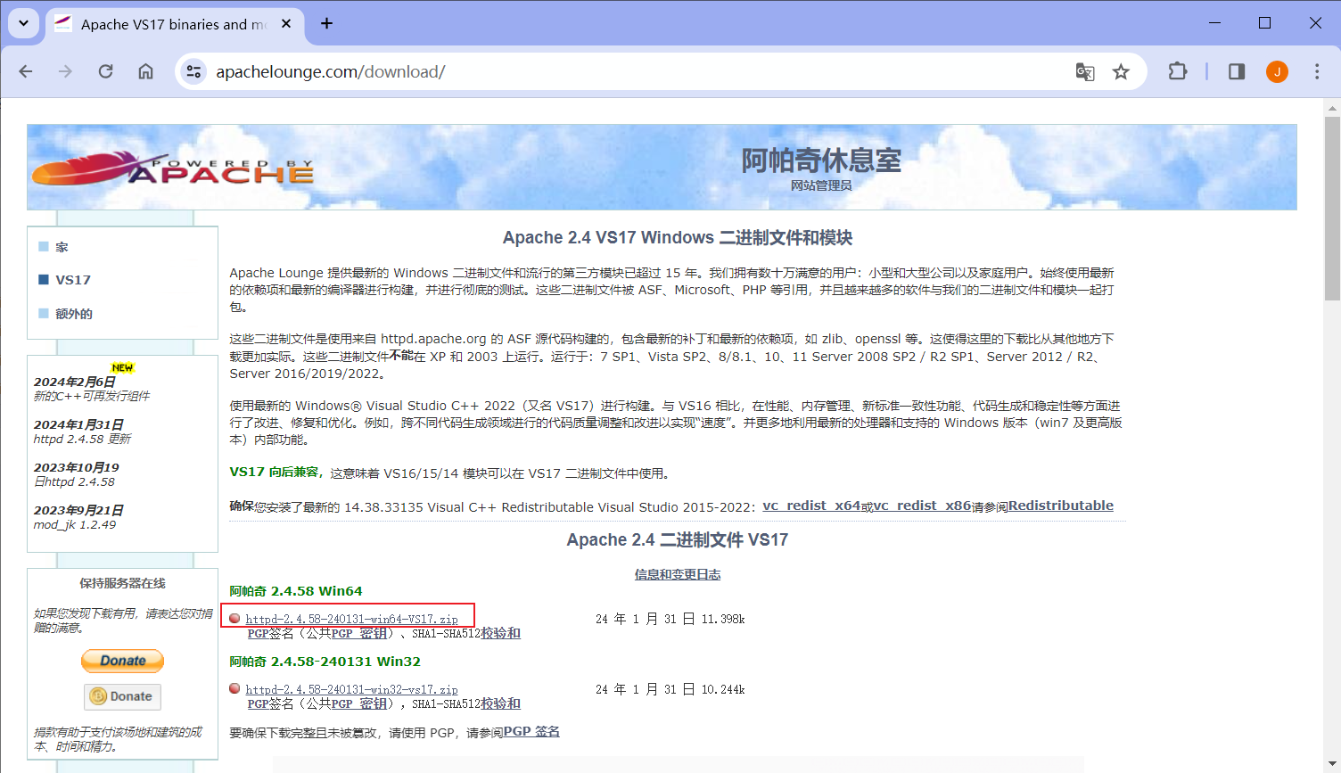Open PGP 密钥 link under win64 download
This screenshot has height=773, width=1341.
[359, 633]
